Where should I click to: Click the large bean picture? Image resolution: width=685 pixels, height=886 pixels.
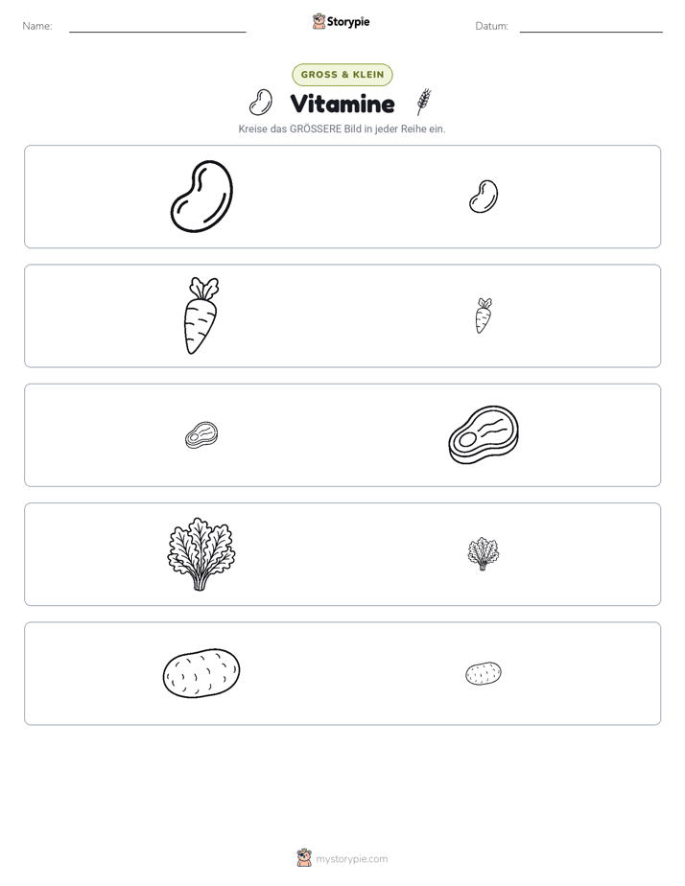(201, 196)
